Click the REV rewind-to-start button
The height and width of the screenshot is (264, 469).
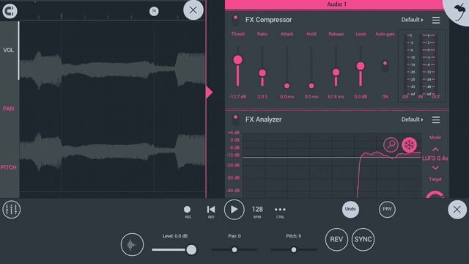[x=211, y=212]
